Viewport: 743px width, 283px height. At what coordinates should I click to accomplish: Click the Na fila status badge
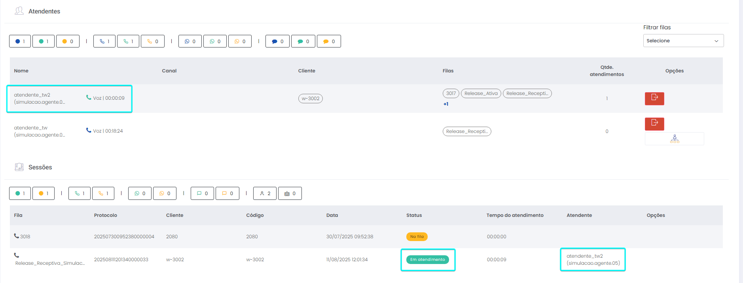pos(417,237)
